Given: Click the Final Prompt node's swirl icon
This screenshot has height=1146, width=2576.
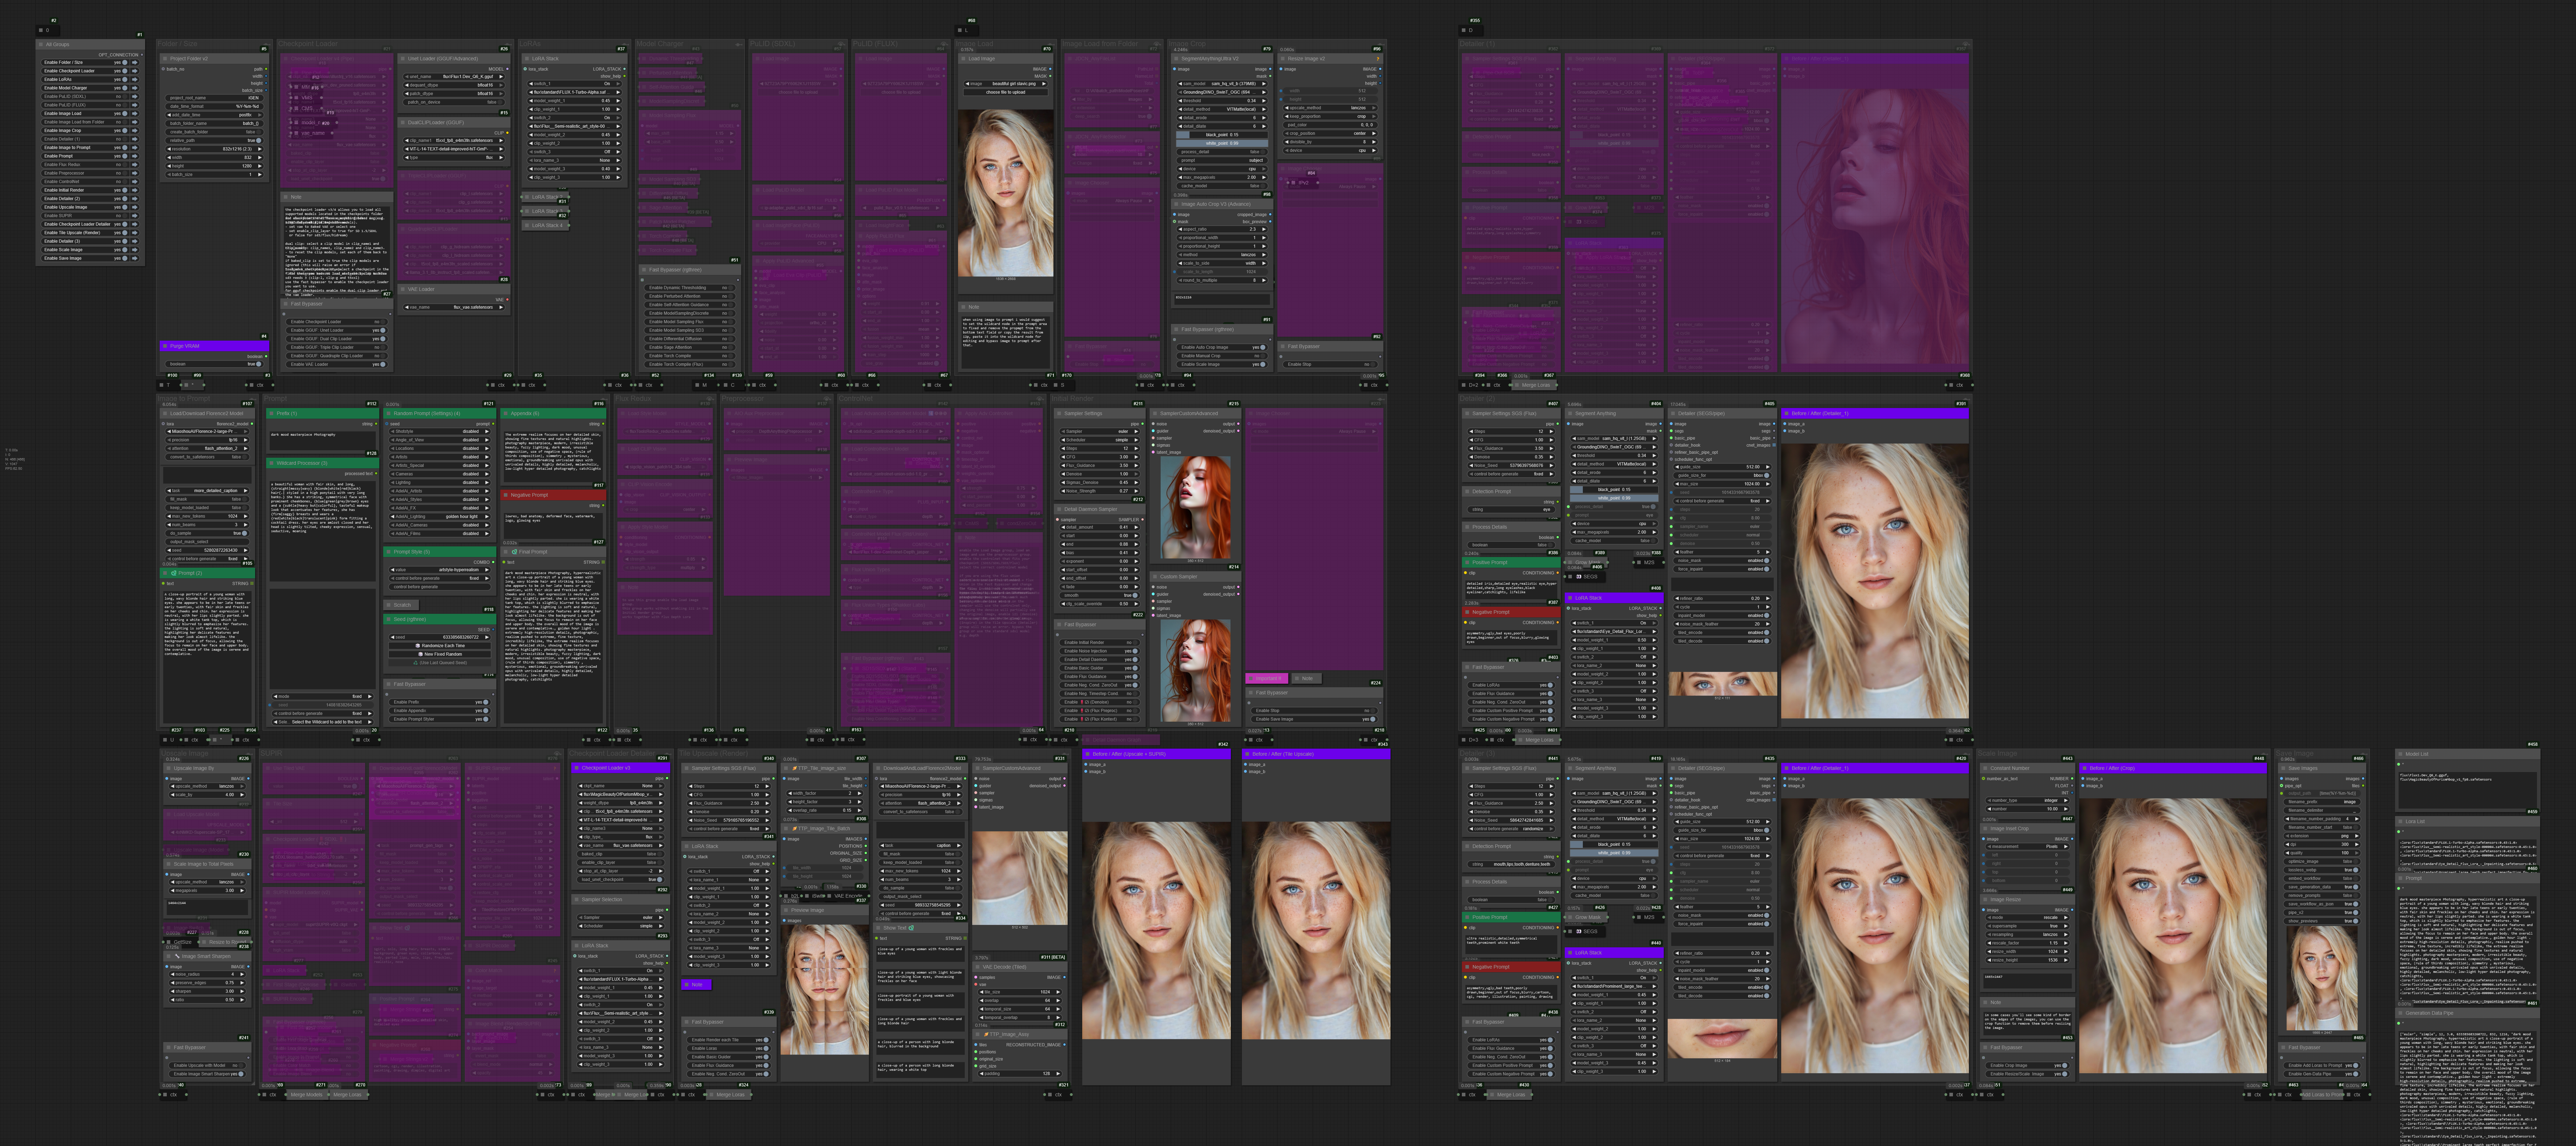Looking at the screenshot, I should (514, 552).
